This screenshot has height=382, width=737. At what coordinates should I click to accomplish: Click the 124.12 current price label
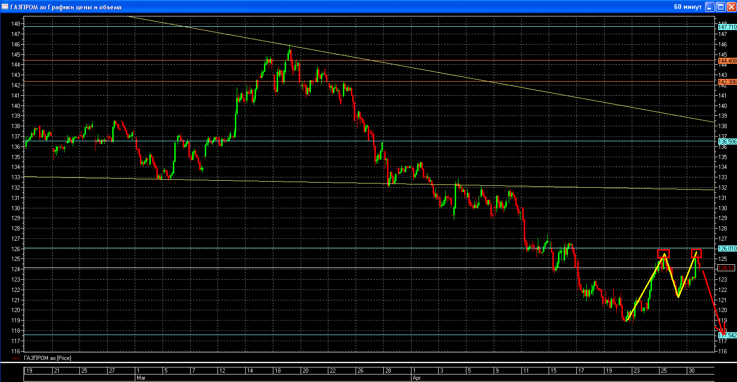726,268
